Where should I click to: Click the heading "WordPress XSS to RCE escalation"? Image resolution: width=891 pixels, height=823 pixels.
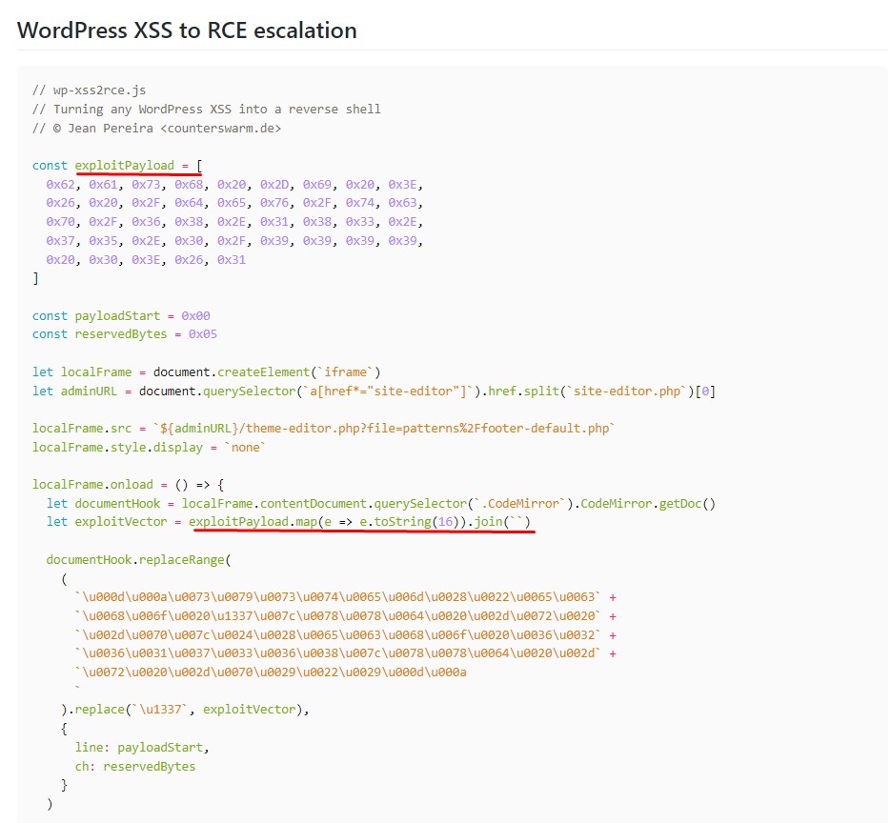187,30
